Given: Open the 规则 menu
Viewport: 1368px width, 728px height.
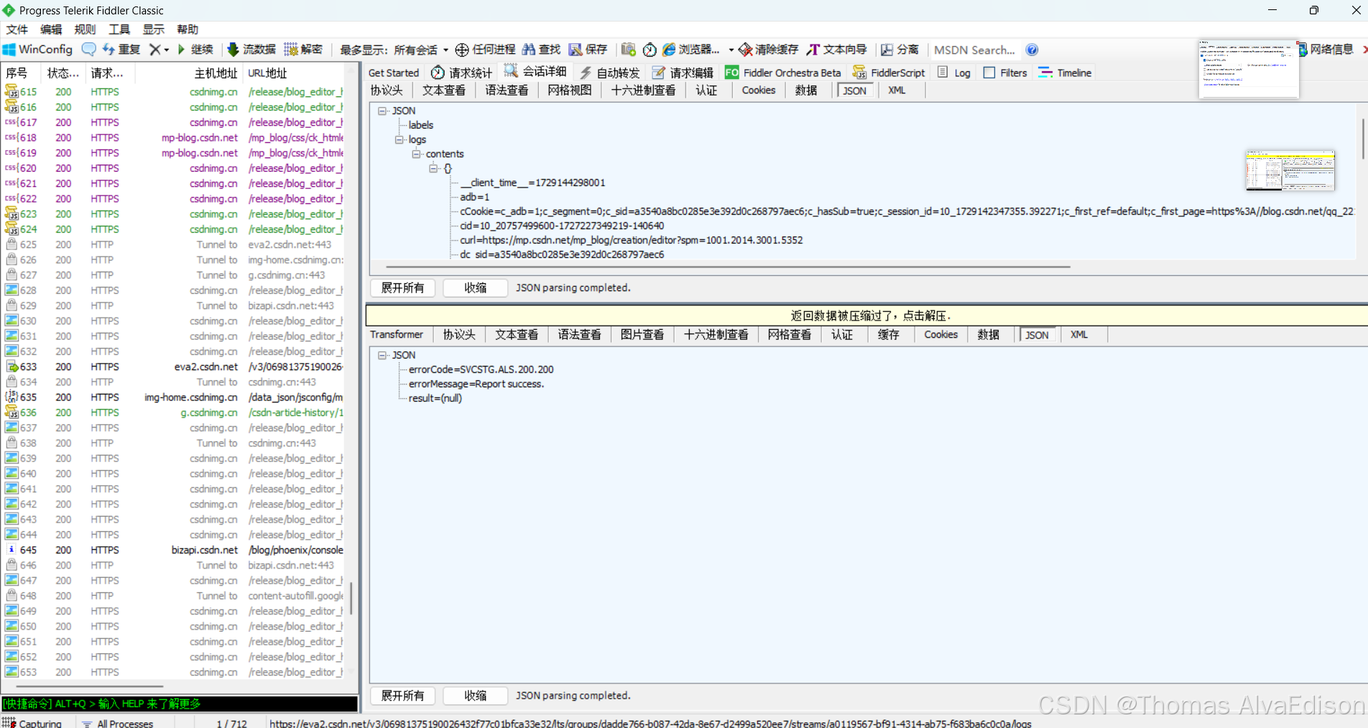Looking at the screenshot, I should coord(85,29).
